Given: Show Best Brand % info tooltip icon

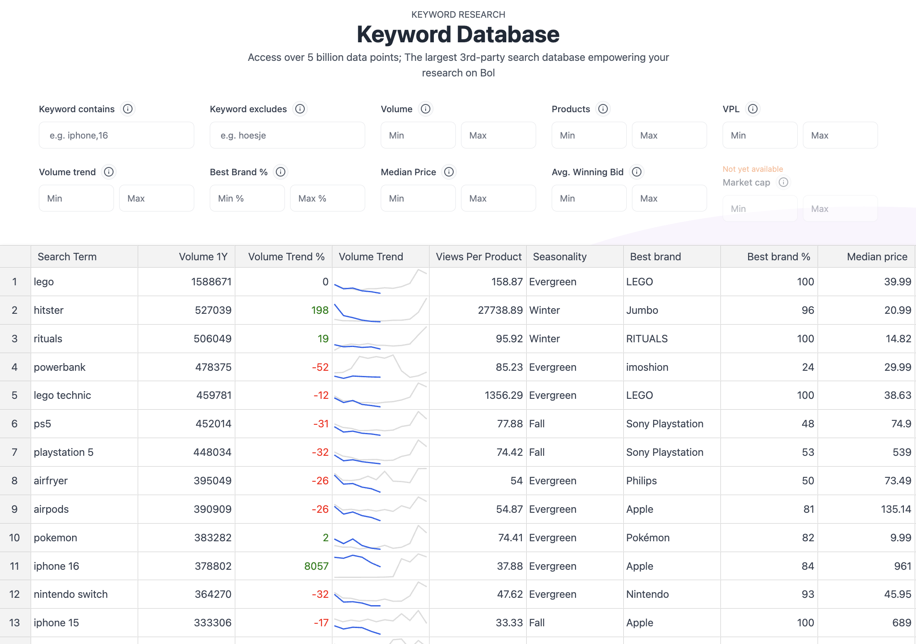Looking at the screenshot, I should (281, 172).
